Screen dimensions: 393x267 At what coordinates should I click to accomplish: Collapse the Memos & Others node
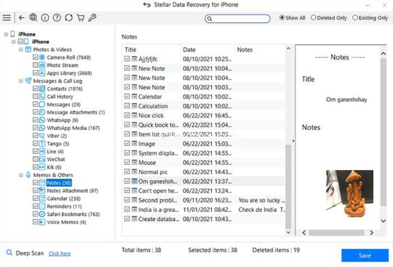pos(21,175)
